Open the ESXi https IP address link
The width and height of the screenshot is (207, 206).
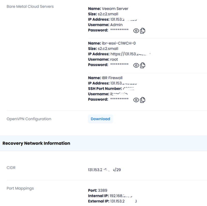tap(131, 54)
